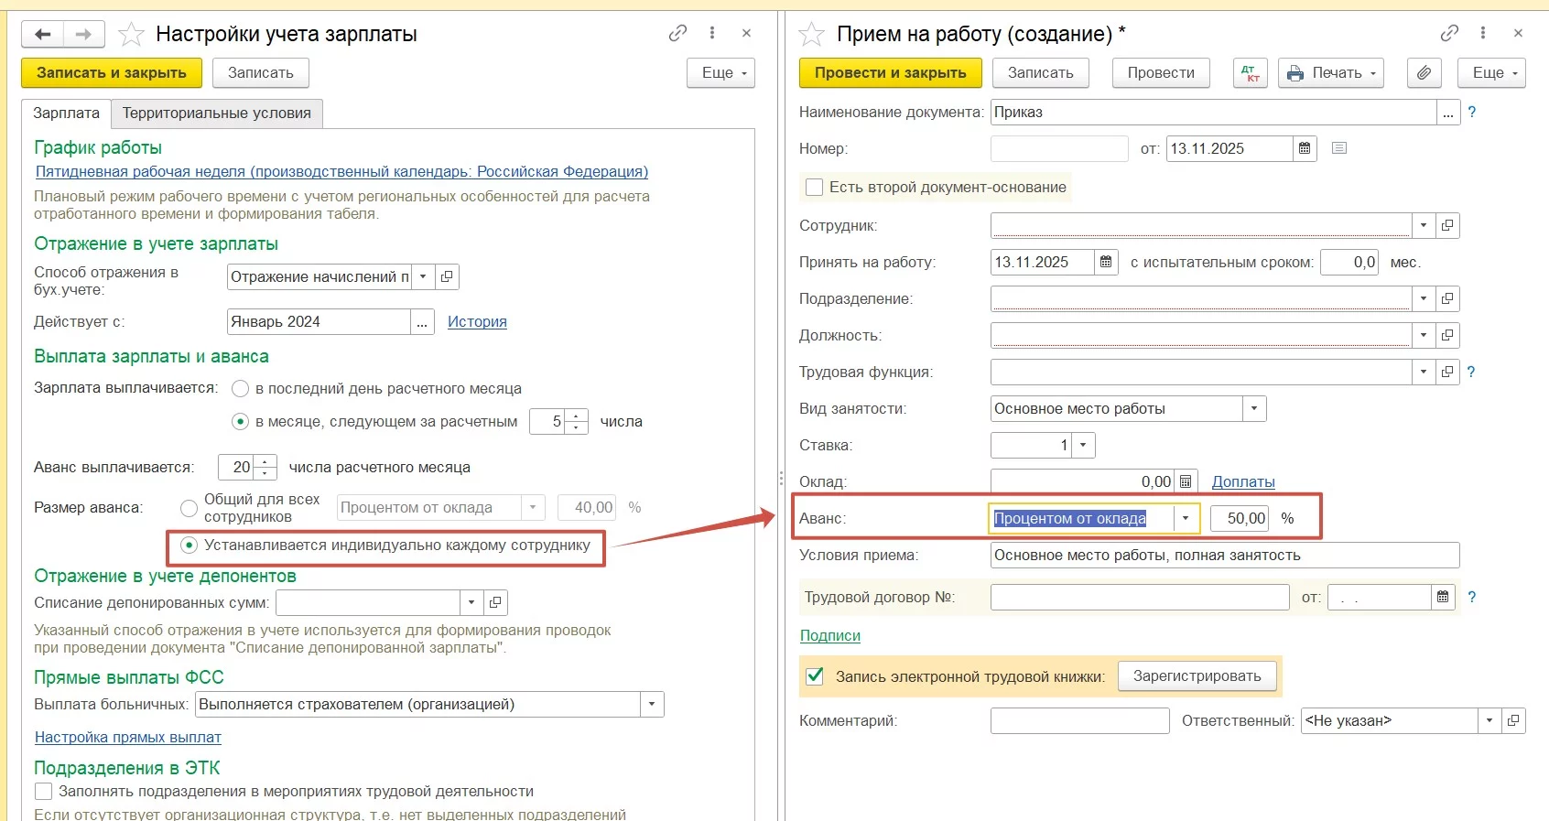Open the Доплаты link
Image resolution: width=1549 pixels, height=821 pixels.
pyautogui.click(x=1242, y=481)
